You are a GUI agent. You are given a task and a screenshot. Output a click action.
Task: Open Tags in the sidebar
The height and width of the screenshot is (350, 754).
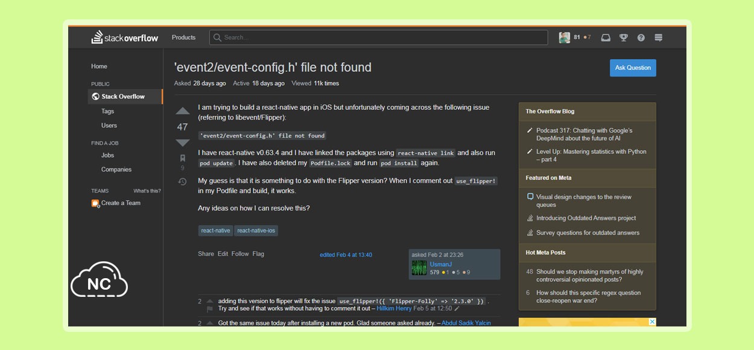click(x=107, y=111)
